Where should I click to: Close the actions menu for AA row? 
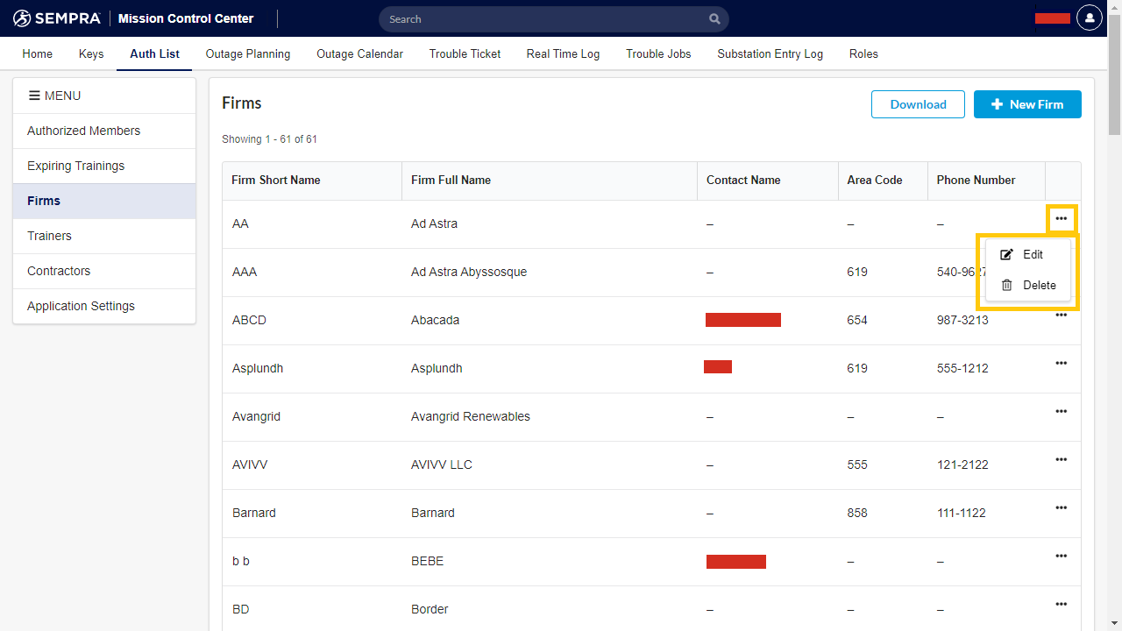click(x=1061, y=218)
